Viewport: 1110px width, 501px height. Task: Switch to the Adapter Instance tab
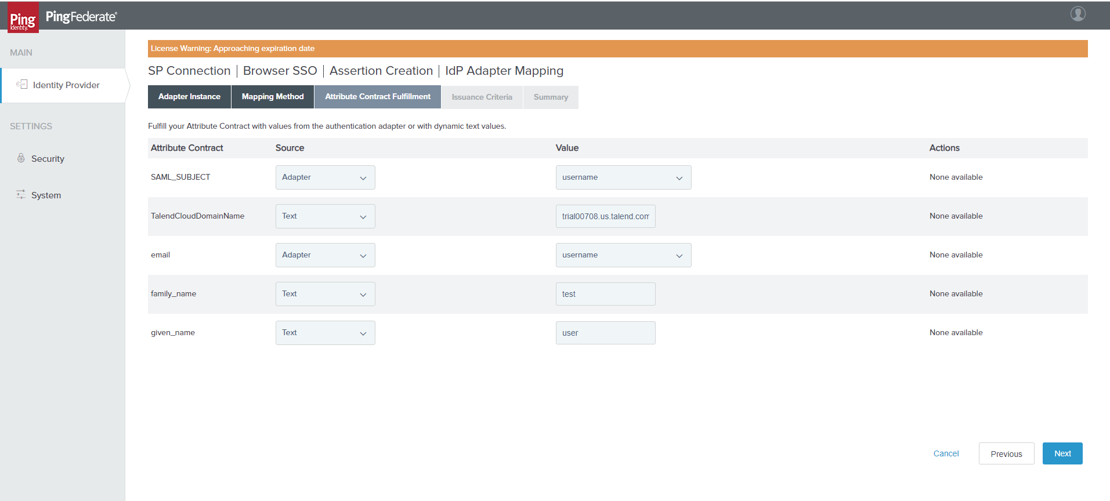pyautogui.click(x=189, y=97)
